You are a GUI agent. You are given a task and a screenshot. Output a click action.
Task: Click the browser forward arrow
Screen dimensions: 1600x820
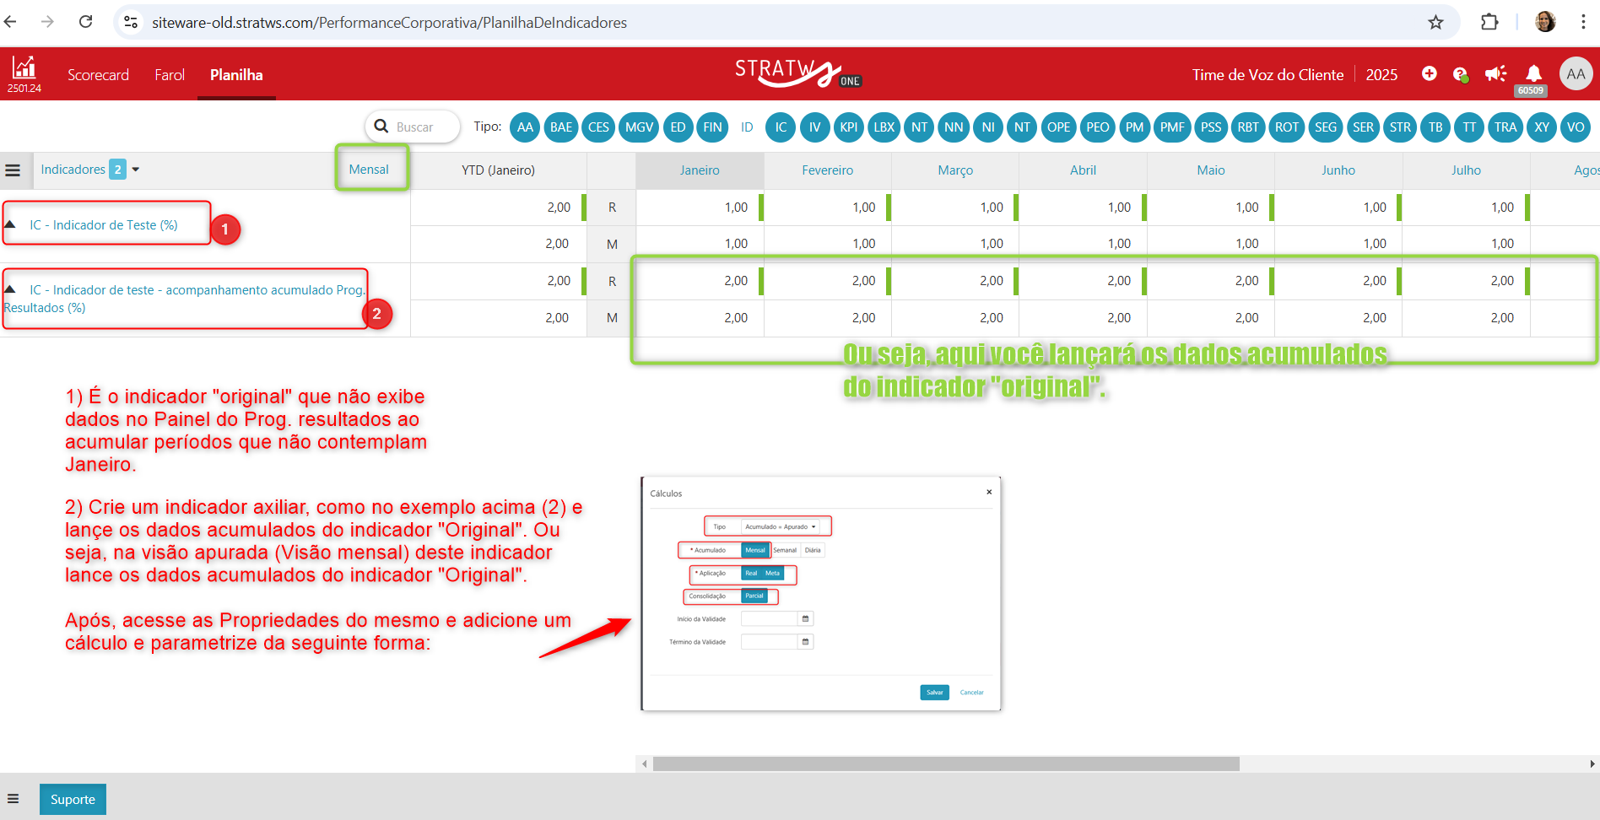tap(47, 22)
